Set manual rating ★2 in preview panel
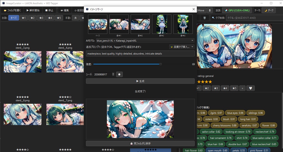Viewport: 283px width, 152px height. [x=207, y=88]
